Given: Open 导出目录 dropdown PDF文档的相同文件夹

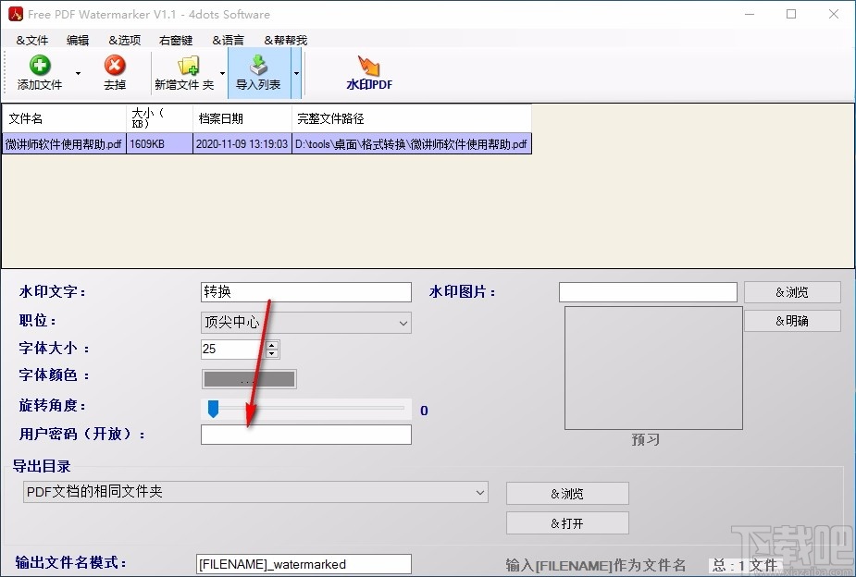Looking at the screenshot, I should click(x=255, y=492).
